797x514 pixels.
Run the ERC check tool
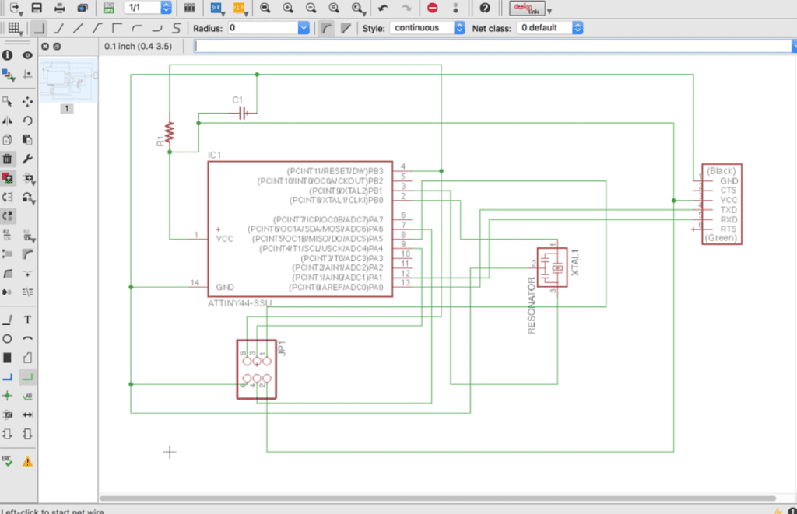pos(7,460)
